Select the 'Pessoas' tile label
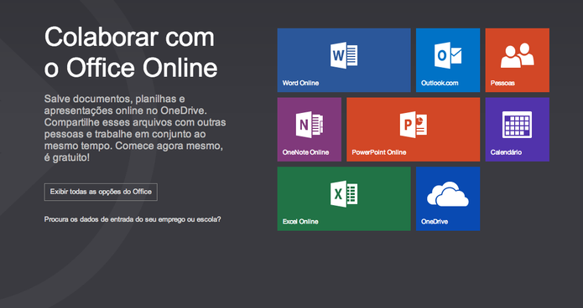583x308 pixels. tap(502, 83)
